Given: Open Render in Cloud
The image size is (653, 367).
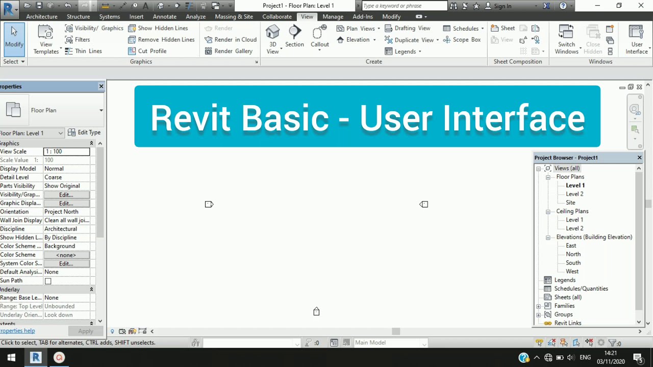Looking at the screenshot, I should (x=230, y=40).
